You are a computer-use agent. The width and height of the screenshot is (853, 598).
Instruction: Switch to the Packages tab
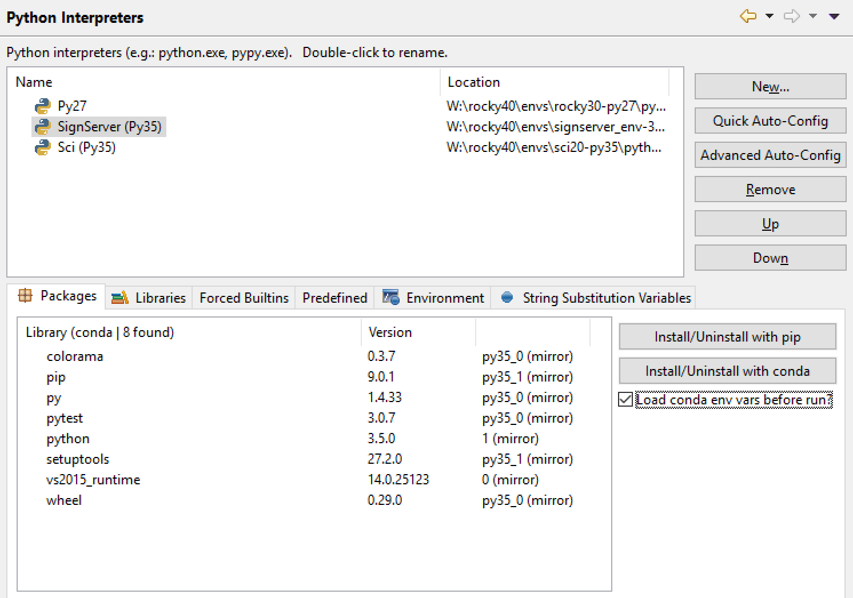[x=56, y=296]
